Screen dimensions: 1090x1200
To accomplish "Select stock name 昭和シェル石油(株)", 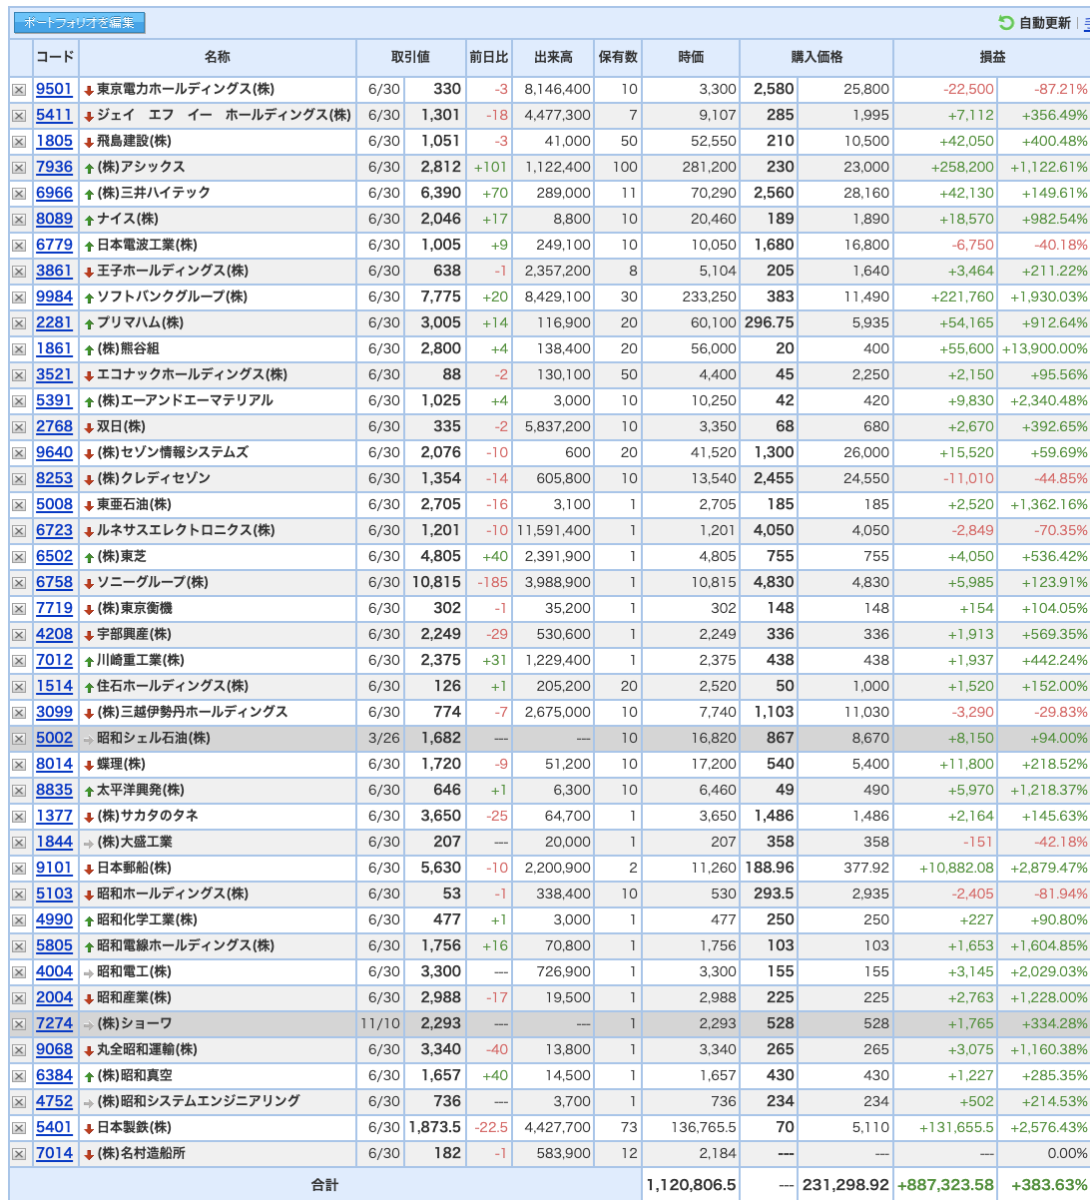I will point(153,738).
